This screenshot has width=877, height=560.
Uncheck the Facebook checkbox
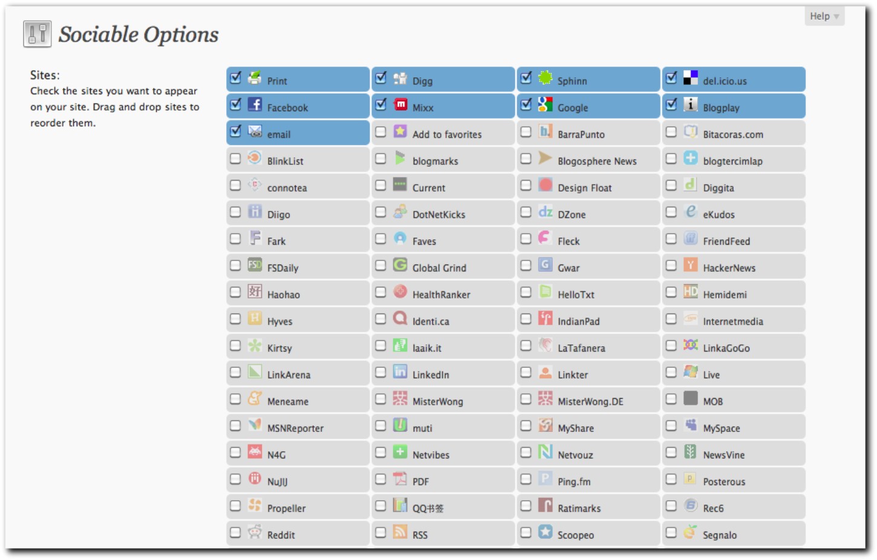click(236, 105)
